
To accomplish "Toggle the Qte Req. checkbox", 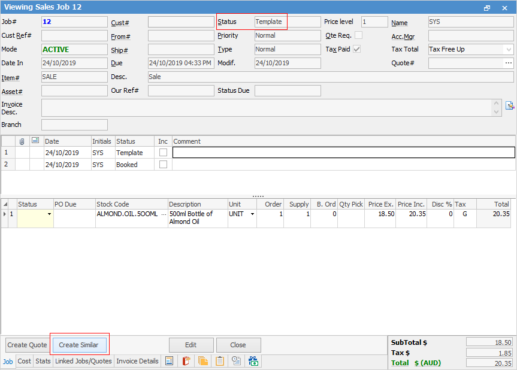I will tap(358, 35).
